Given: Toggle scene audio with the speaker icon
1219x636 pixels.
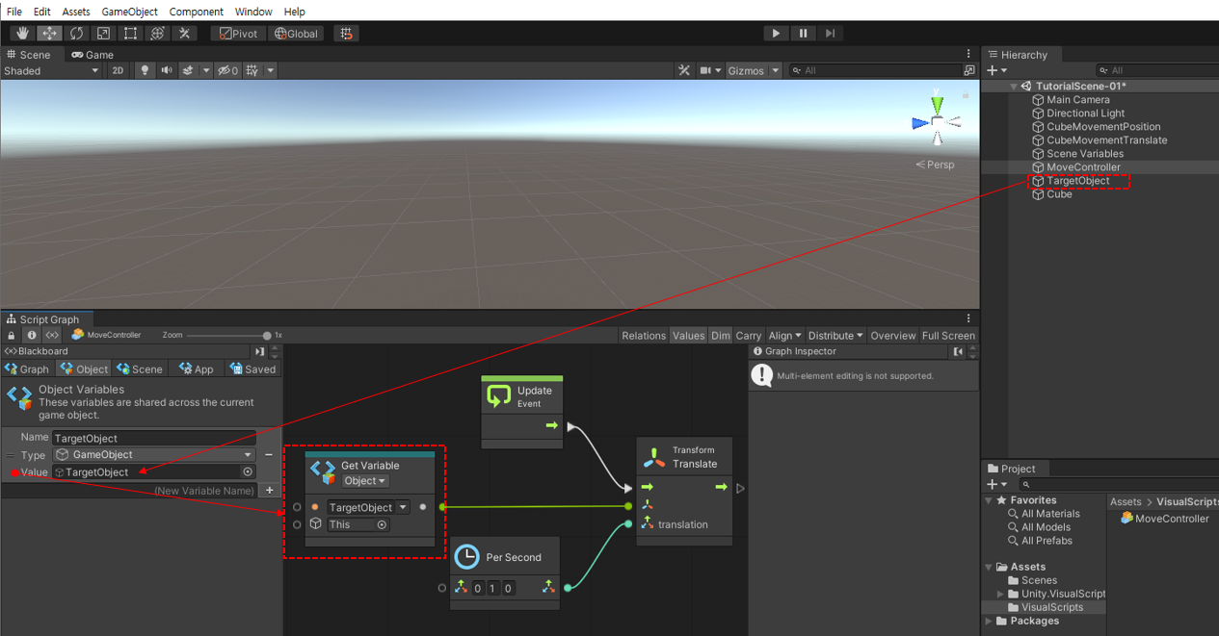Looking at the screenshot, I should pos(167,70).
